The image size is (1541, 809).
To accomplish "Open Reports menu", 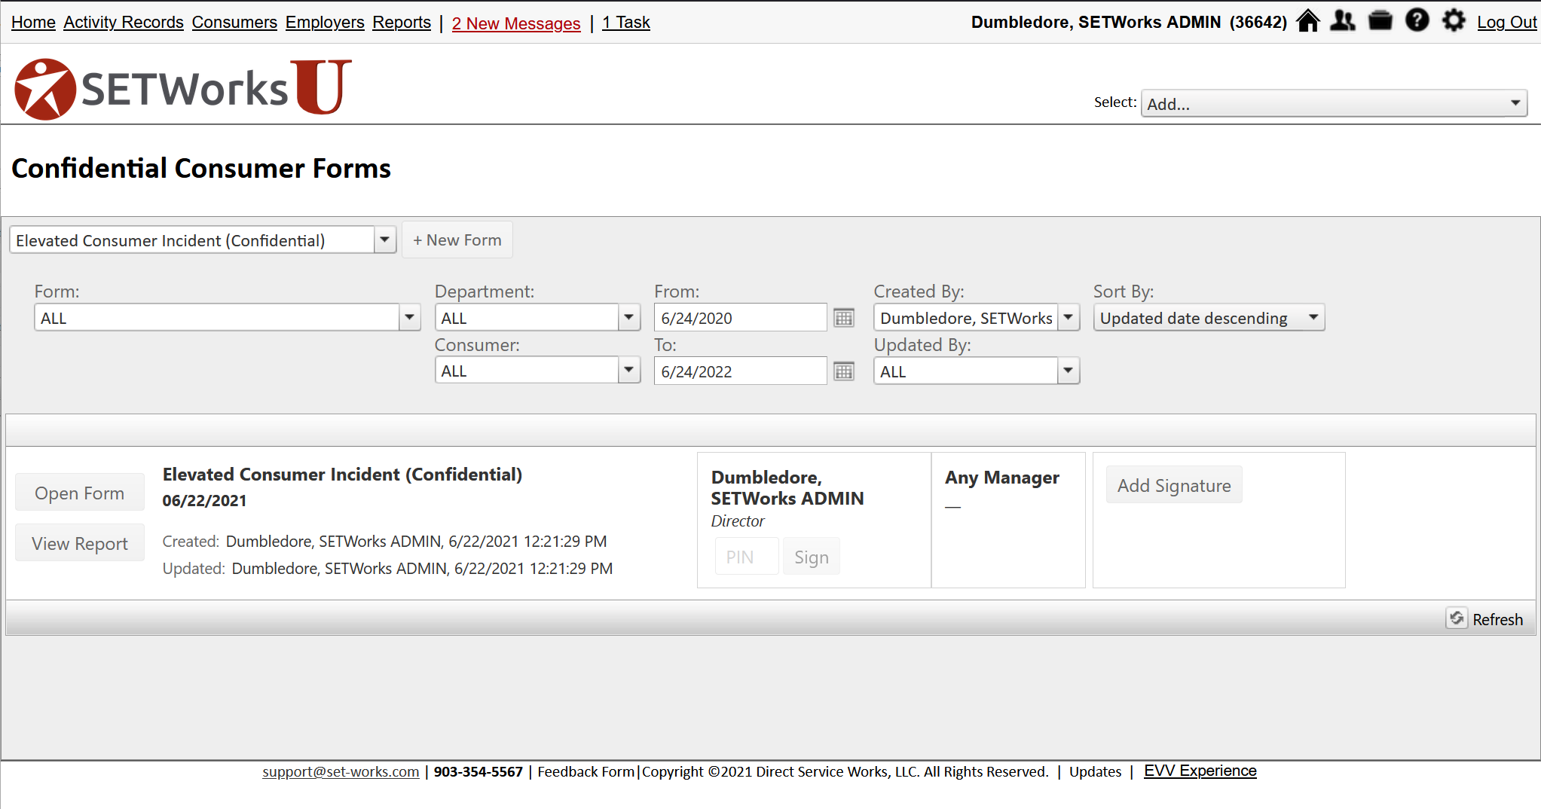I will coord(402,23).
